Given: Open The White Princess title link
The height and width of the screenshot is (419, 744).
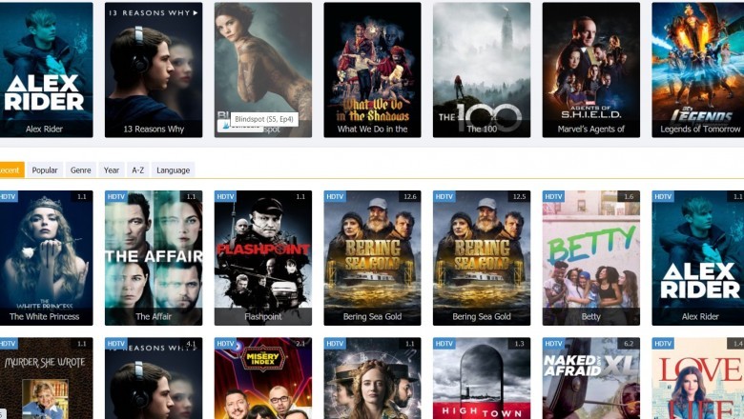Looking at the screenshot, I should point(45,317).
